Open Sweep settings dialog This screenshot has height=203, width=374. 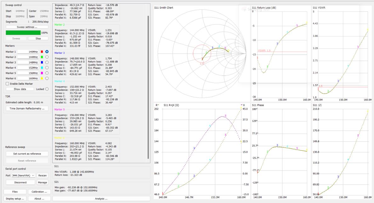click(x=27, y=27)
